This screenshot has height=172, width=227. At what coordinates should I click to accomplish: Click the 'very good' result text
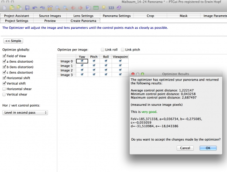[149, 112]
